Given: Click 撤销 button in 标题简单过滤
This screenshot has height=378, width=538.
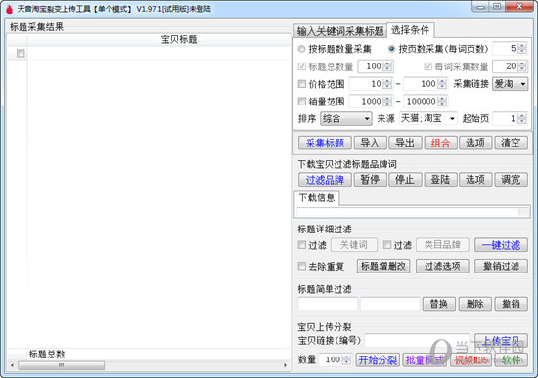Looking at the screenshot, I should tap(511, 304).
